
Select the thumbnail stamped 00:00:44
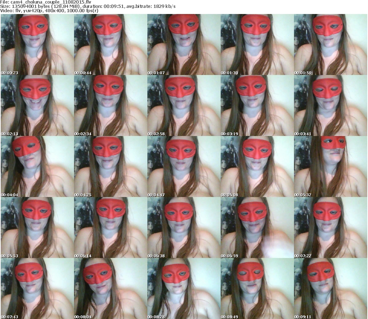[111, 44]
